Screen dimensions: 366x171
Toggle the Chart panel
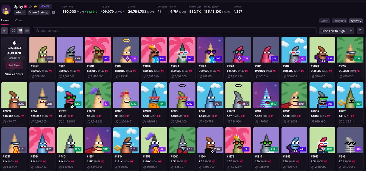[x=325, y=21]
